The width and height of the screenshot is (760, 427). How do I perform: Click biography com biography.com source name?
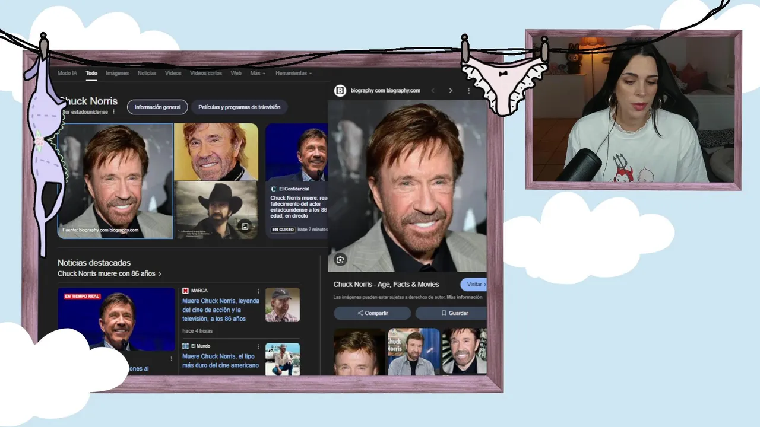(385, 91)
